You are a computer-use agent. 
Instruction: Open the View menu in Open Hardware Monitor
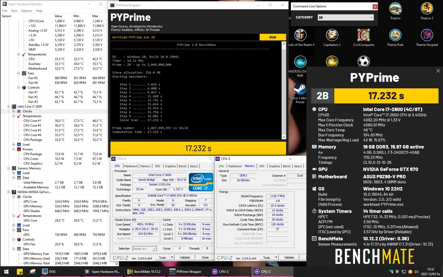[14, 11]
